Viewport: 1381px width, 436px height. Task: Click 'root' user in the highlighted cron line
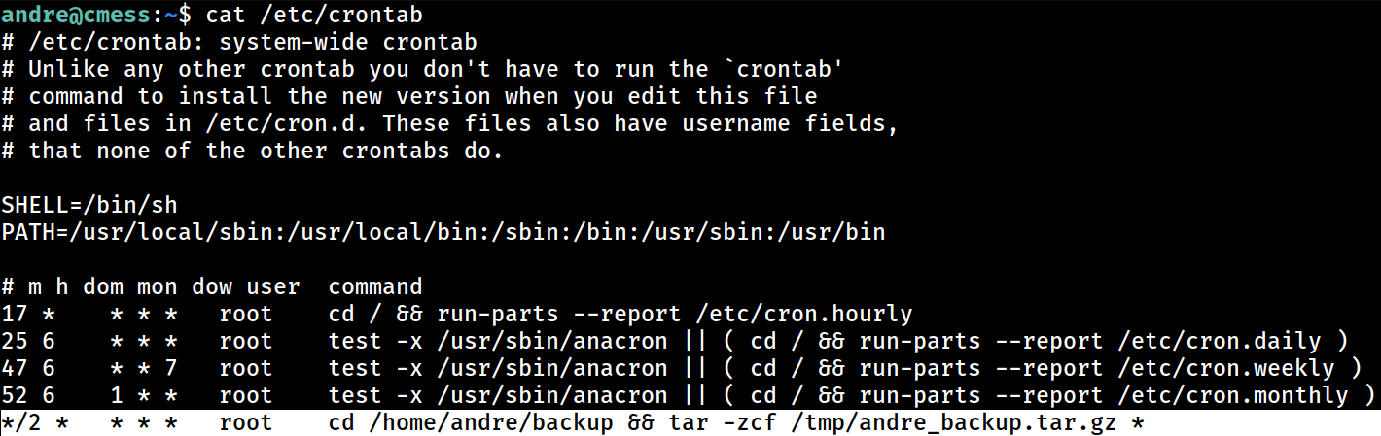pos(246,422)
